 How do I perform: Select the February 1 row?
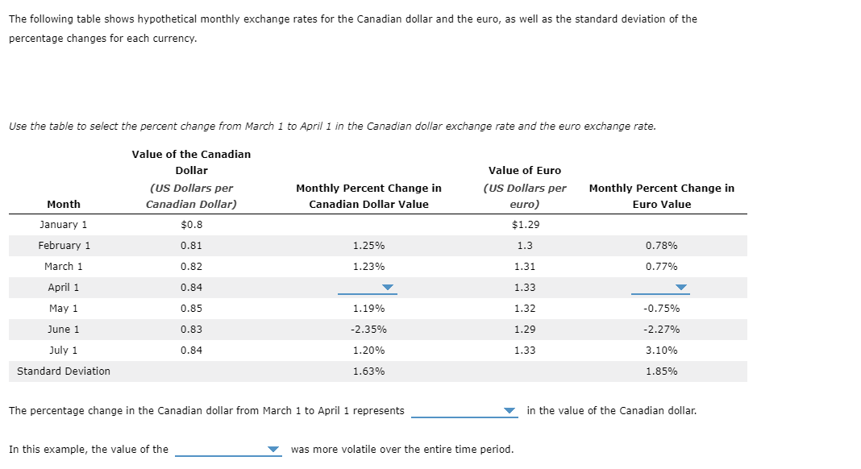pyautogui.click(x=63, y=245)
